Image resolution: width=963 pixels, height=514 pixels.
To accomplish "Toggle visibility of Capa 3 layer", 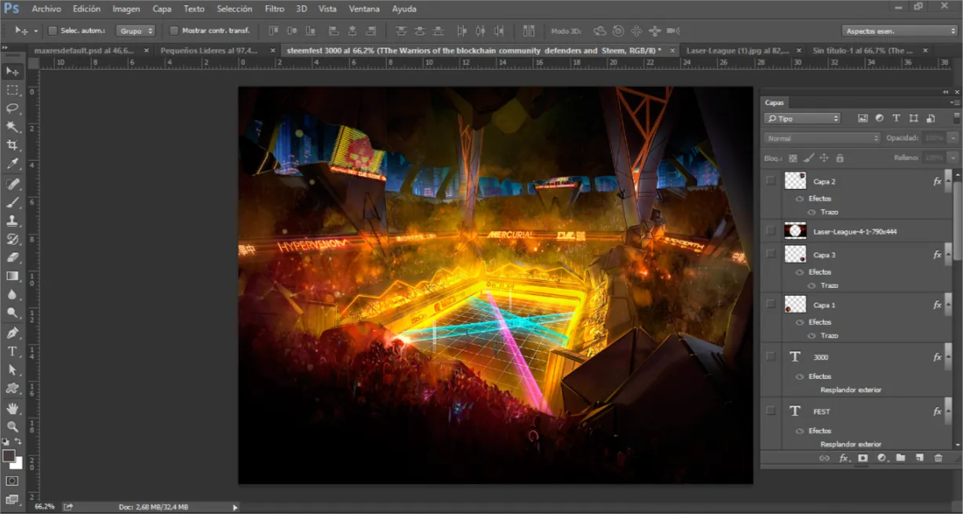I will point(771,254).
